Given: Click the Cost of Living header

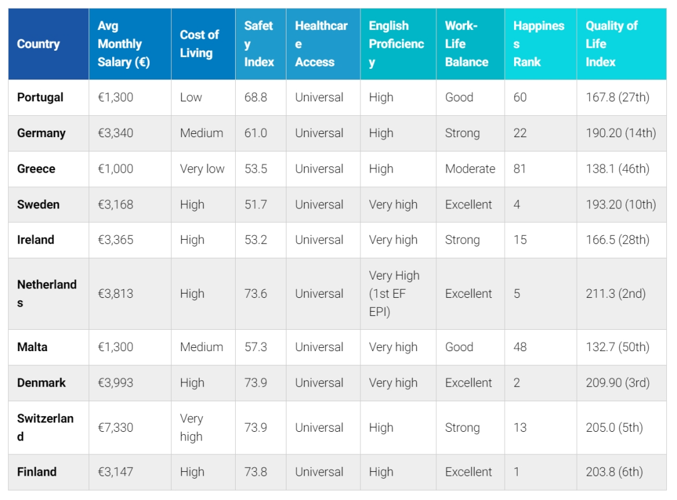Looking at the screenshot, I should tap(203, 44).
